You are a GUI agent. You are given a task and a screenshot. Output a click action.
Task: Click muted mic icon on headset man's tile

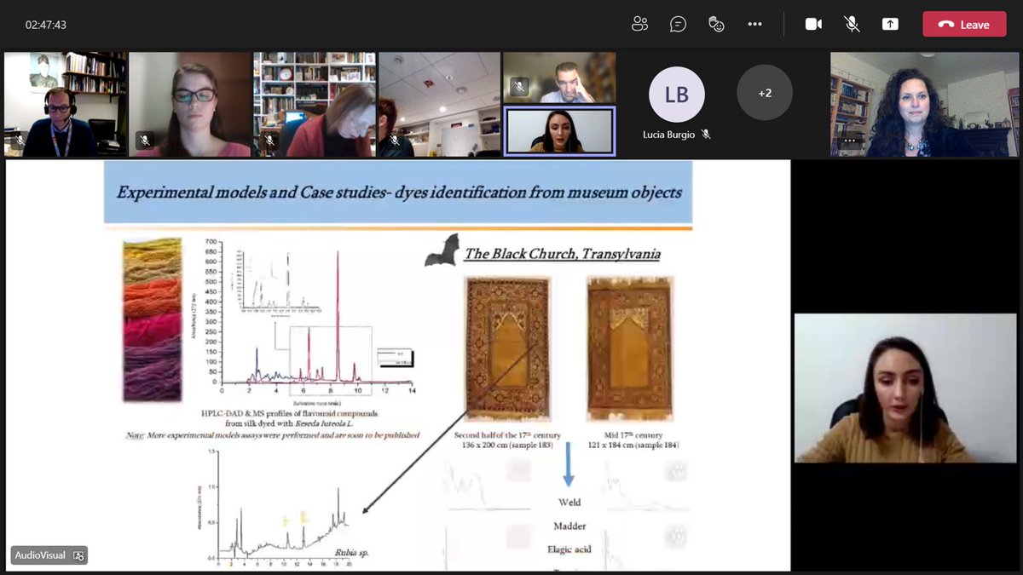20,141
